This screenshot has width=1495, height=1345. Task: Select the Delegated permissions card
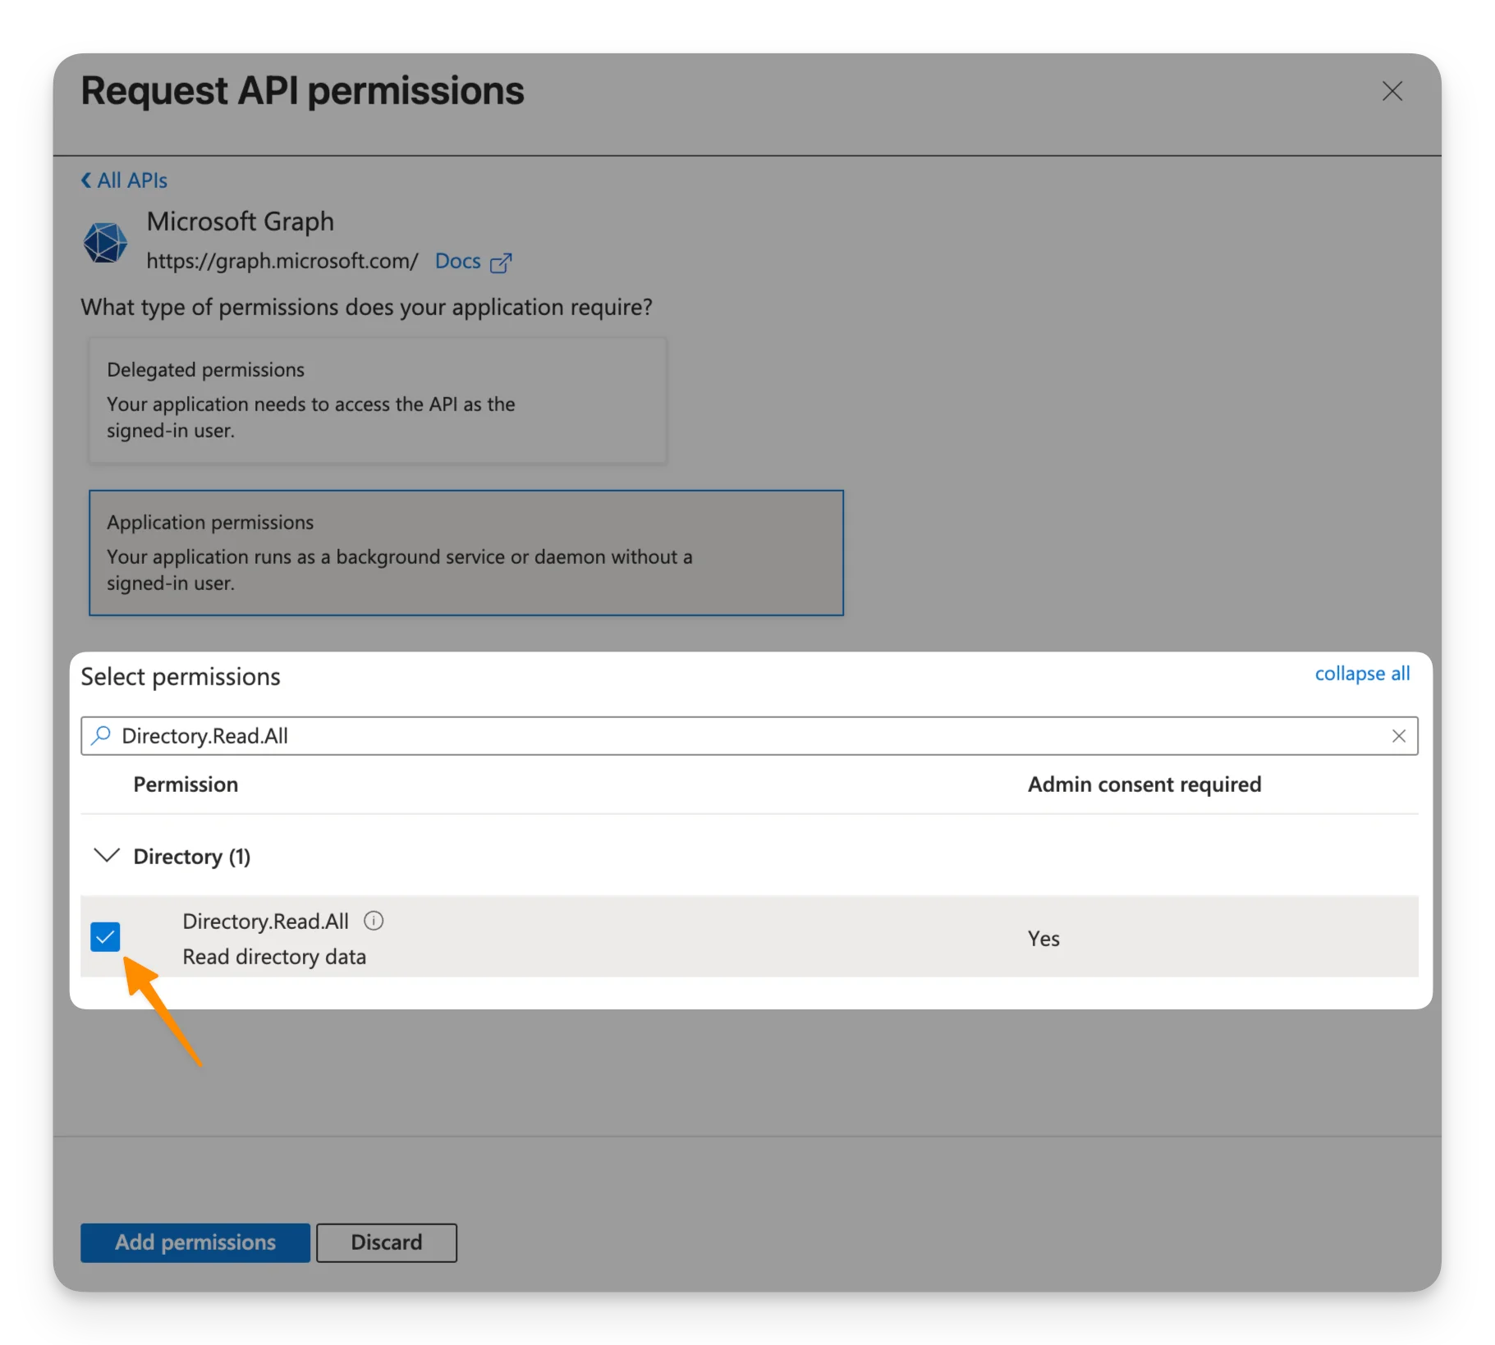[378, 400]
